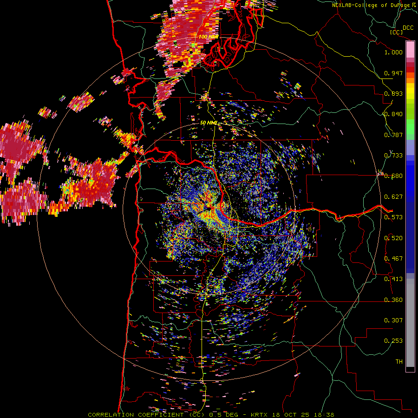This screenshot has width=418, height=418.
Task: Click the 0.520 legend value
Action: (393, 238)
